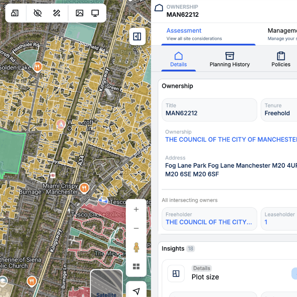Collapse the side panel toggle button
The image size is (297, 297).
(x=137, y=36)
